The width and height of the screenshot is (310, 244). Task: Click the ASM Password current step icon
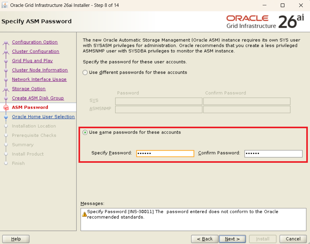[x=6, y=108]
